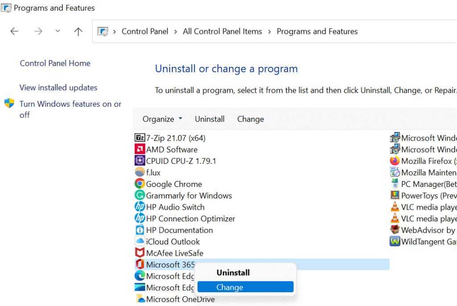Go up one level with up arrow
The height and width of the screenshot is (306, 457).
click(78, 32)
